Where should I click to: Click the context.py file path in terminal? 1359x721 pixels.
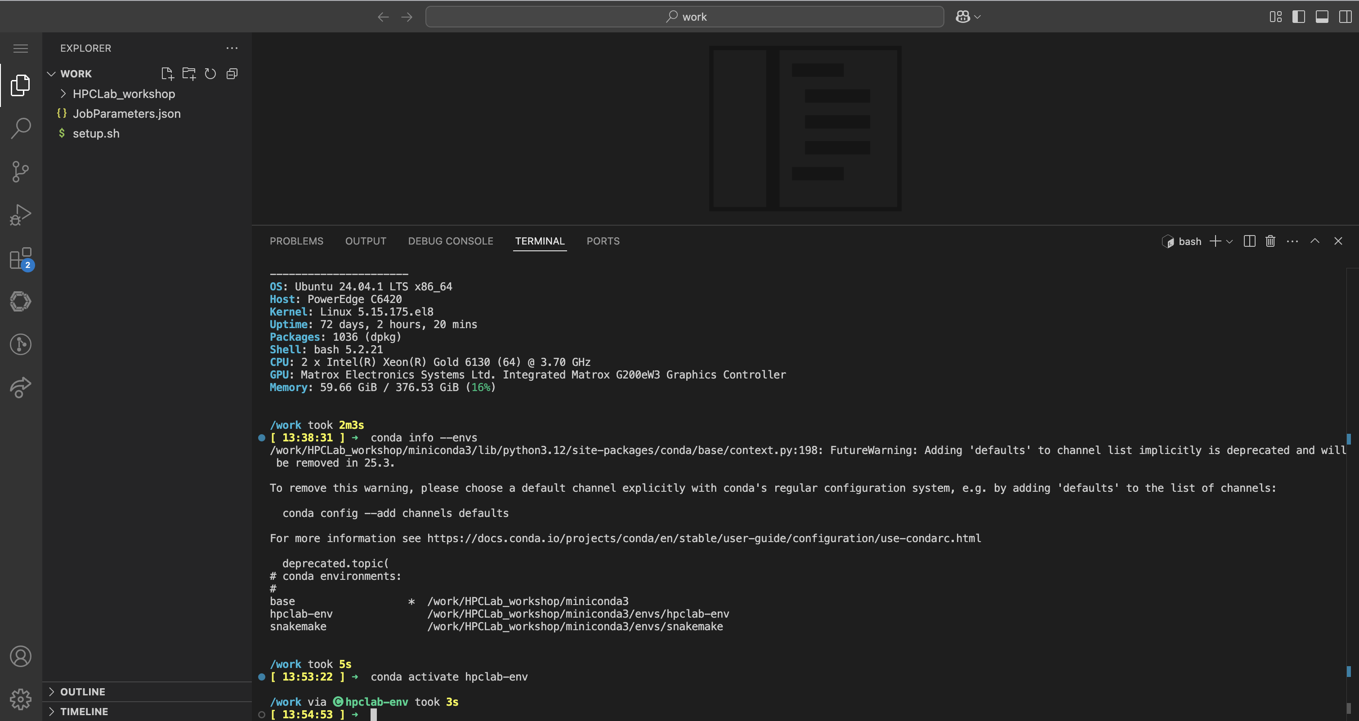(x=546, y=450)
